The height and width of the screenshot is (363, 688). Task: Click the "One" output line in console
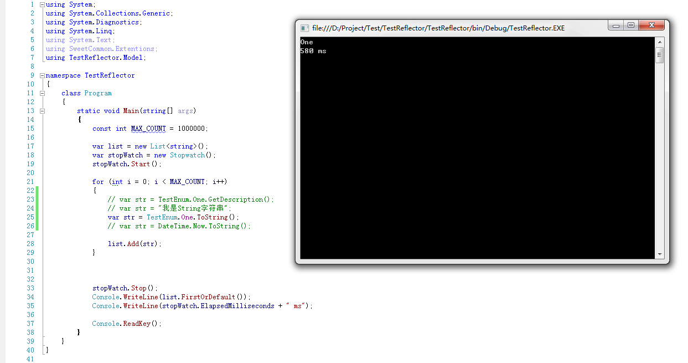[x=307, y=42]
